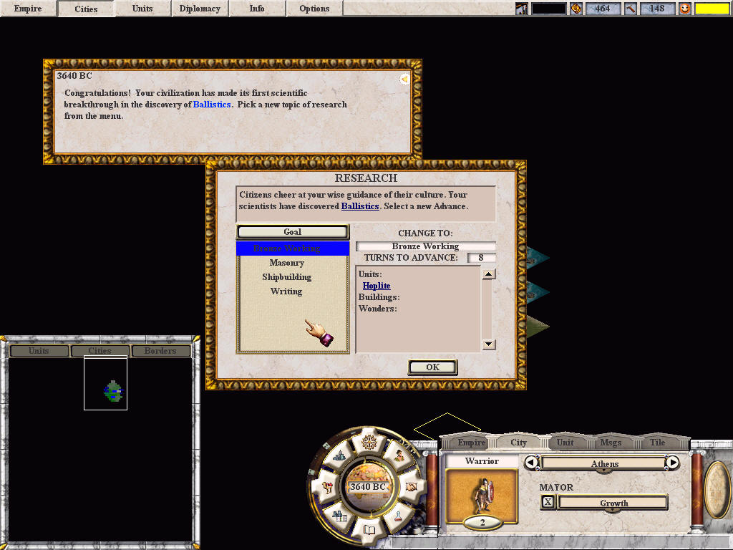Viewport: 733px width, 550px height.
Task: Click the open book icon on the control wheel
Action: 369,530
